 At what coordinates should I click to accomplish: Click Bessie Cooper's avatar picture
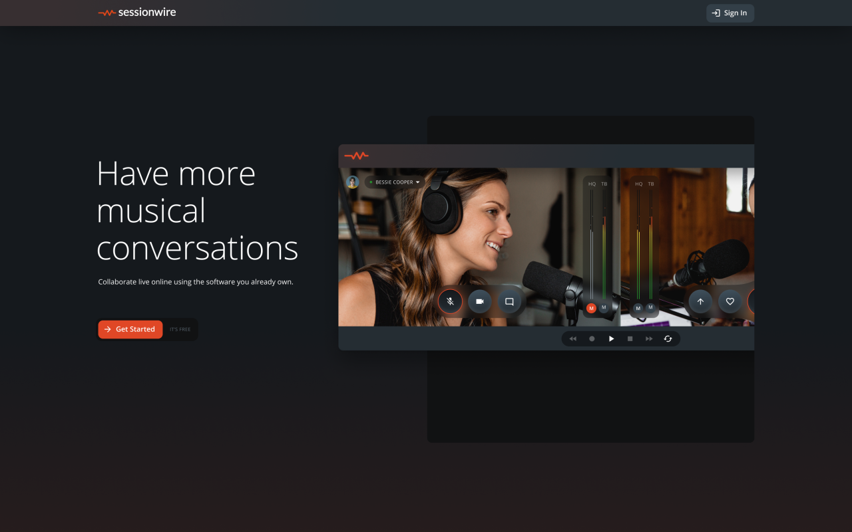352,182
